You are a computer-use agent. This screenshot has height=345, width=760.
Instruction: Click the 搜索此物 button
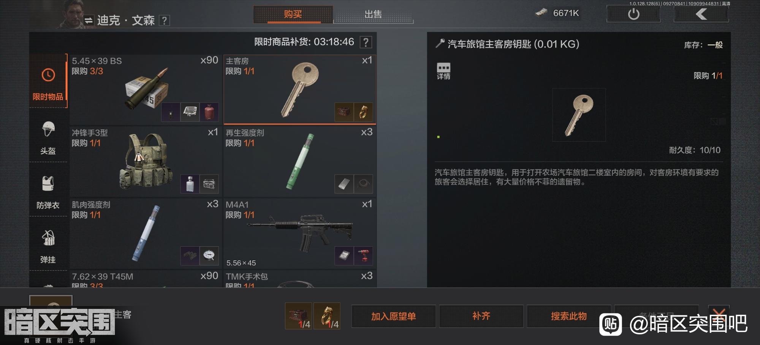tap(569, 316)
